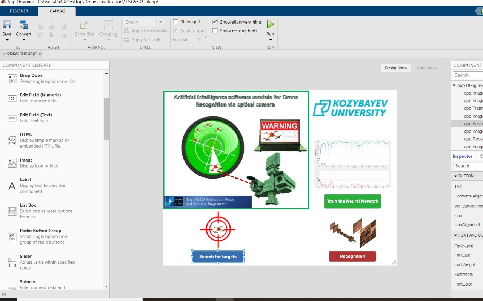
Task: Select Drop Down component in library
Action: 55,78
